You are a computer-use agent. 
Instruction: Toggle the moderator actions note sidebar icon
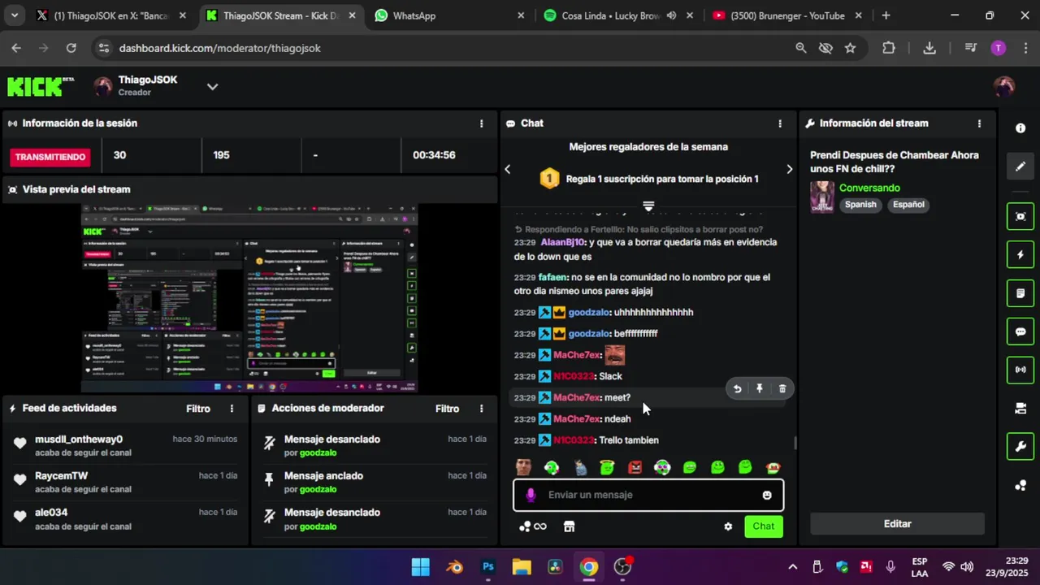coord(1020,292)
